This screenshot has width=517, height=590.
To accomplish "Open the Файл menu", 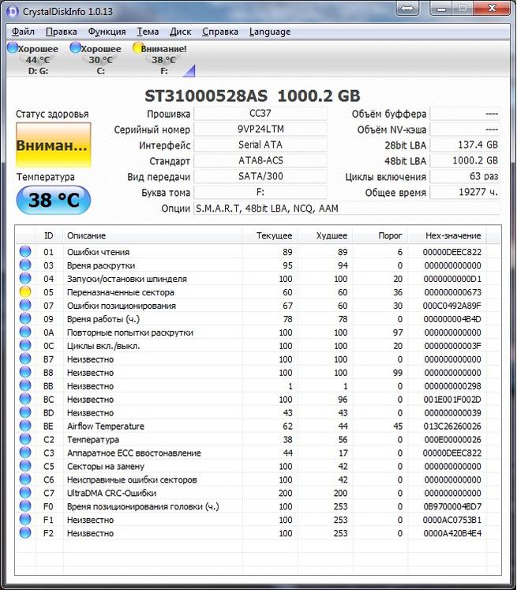I will tap(23, 32).
